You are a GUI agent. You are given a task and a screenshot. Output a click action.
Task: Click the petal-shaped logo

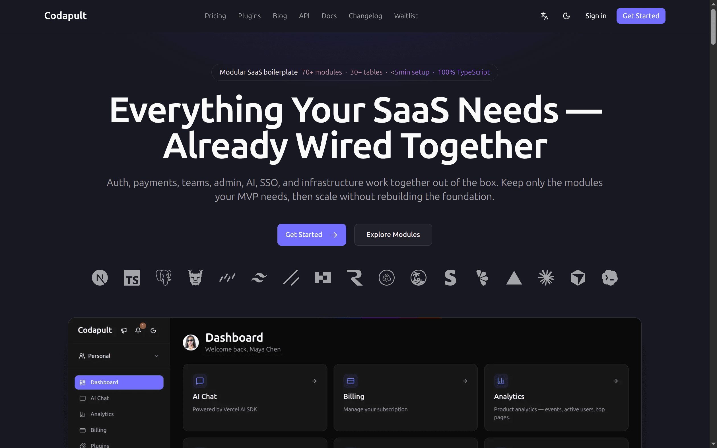click(x=482, y=278)
